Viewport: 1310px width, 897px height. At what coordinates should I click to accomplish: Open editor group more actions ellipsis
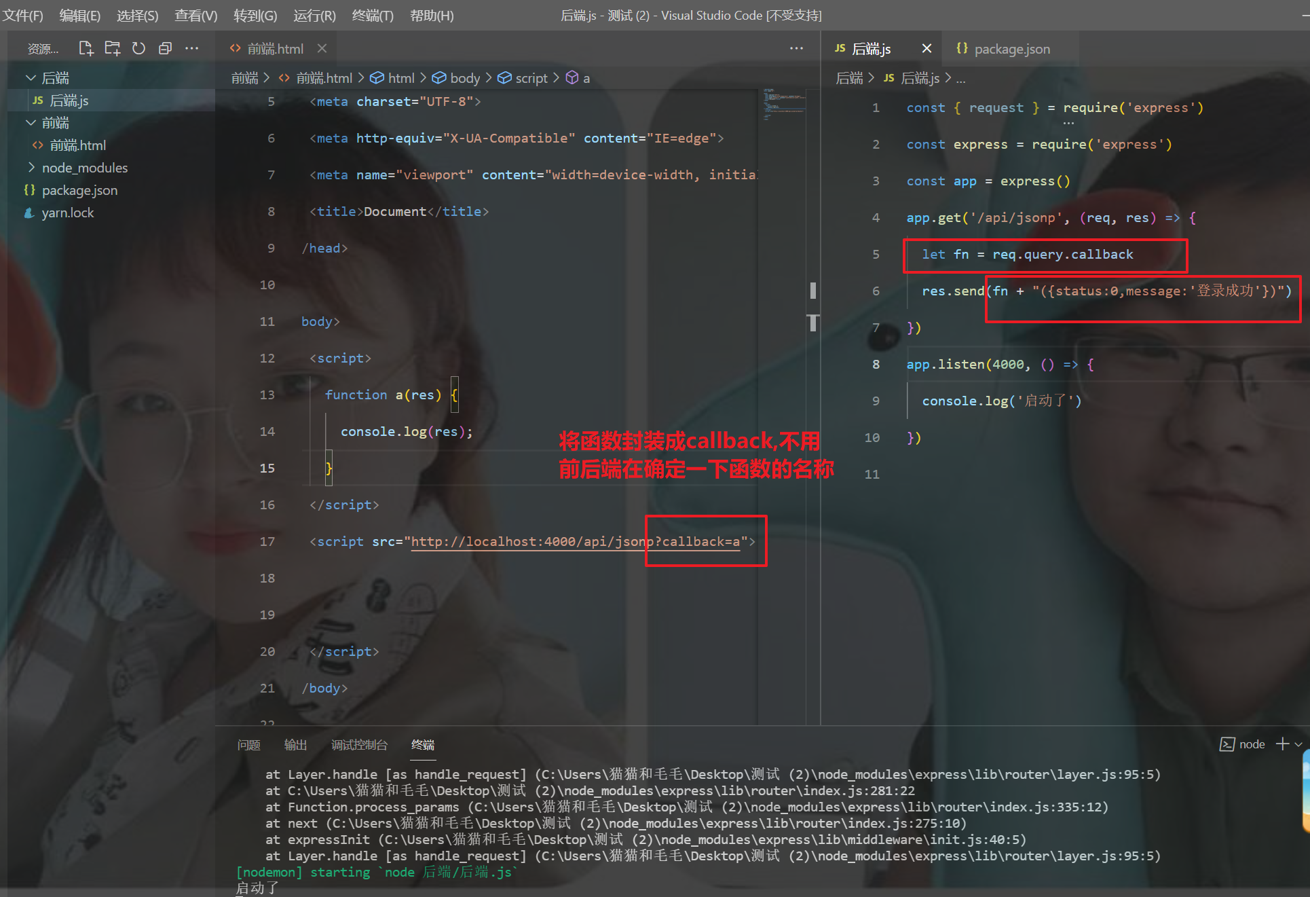(x=796, y=48)
